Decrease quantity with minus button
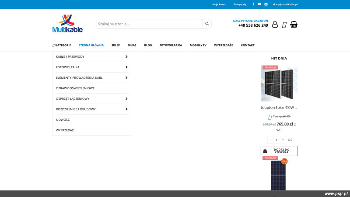Screen dimensions: 350x197 tap(270, 140)
